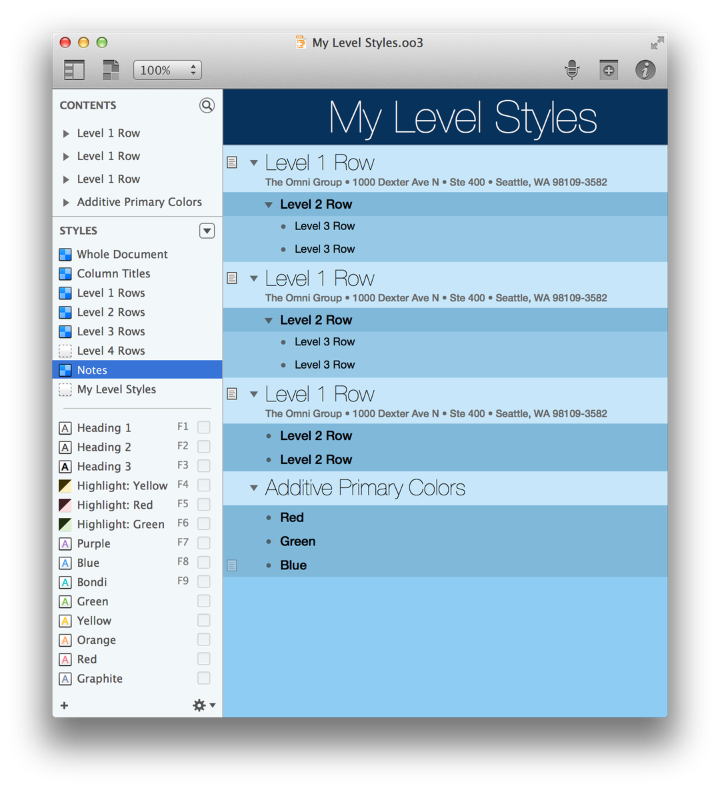Select the Red outline row
720x790 pixels.
(x=445, y=518)
